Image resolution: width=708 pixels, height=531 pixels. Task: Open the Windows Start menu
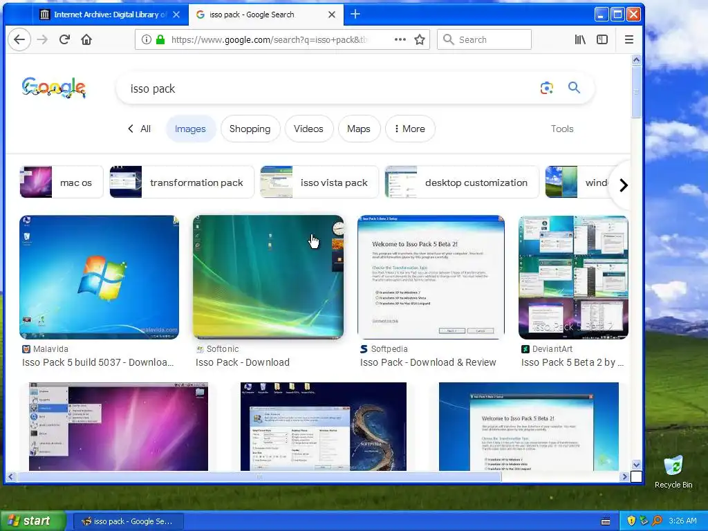click(x=32, y=521)
